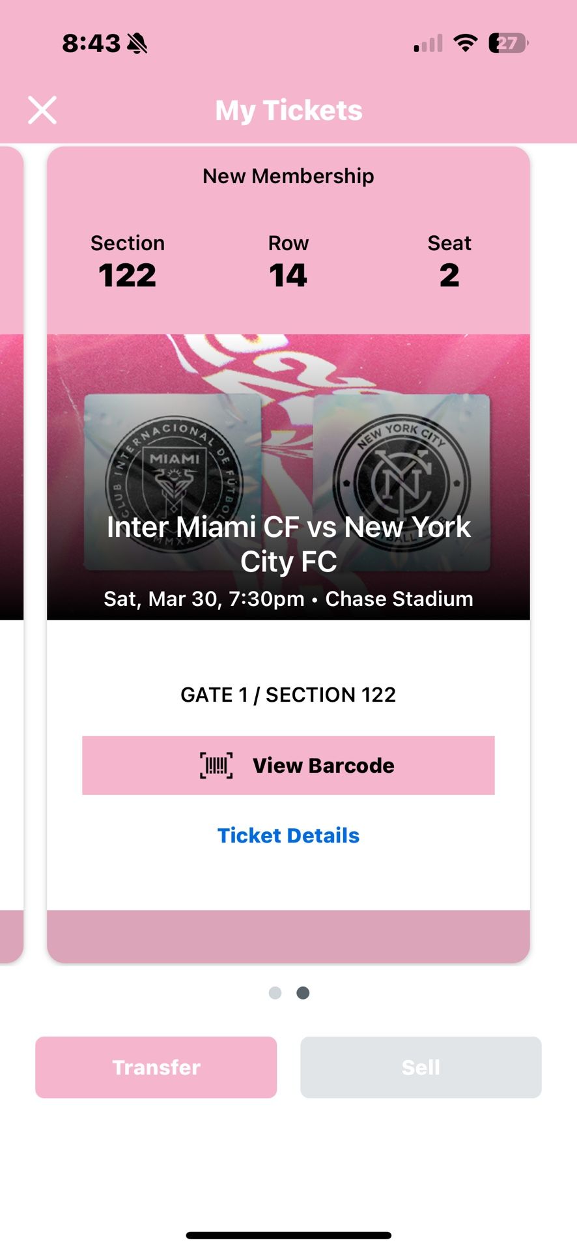The image size is (577, 1251).
Task: Select the first ticket page dot
Action: [275, 992]
